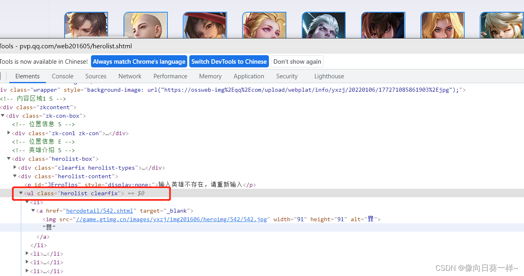Open the Network panel
Viewport: 524px width, 276px height.
click(x=130, y=76)
